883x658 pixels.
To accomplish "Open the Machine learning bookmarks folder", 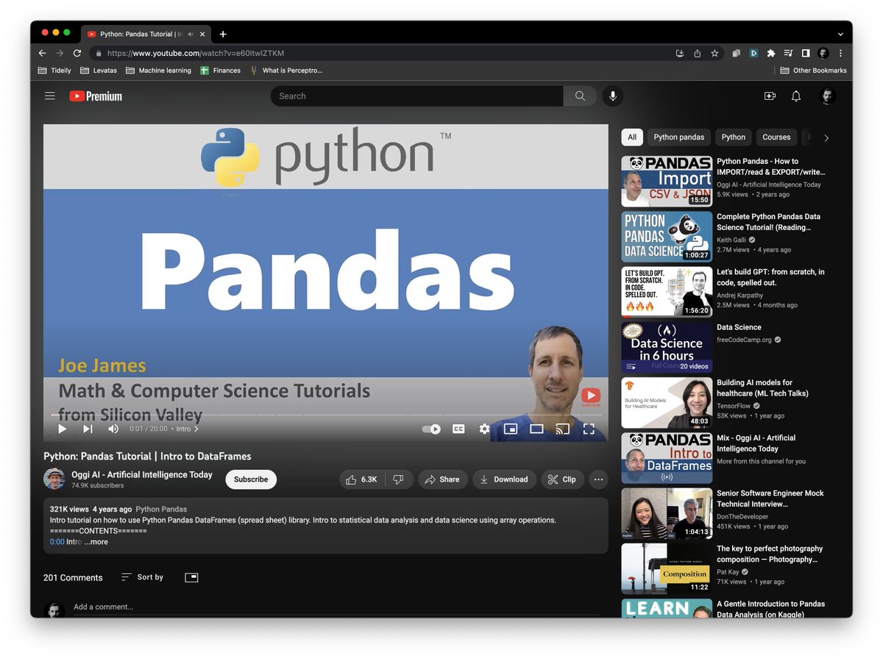I will pos(158,71).
